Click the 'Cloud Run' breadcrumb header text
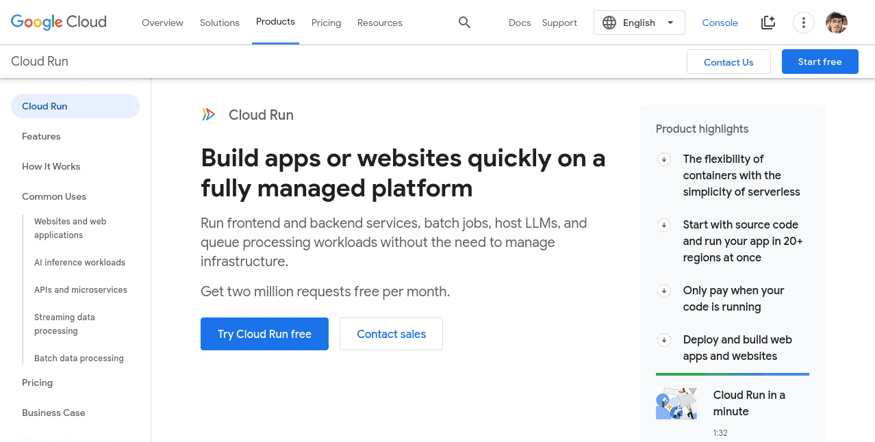This screenshot has height=442, width=875. coord(40,61)
